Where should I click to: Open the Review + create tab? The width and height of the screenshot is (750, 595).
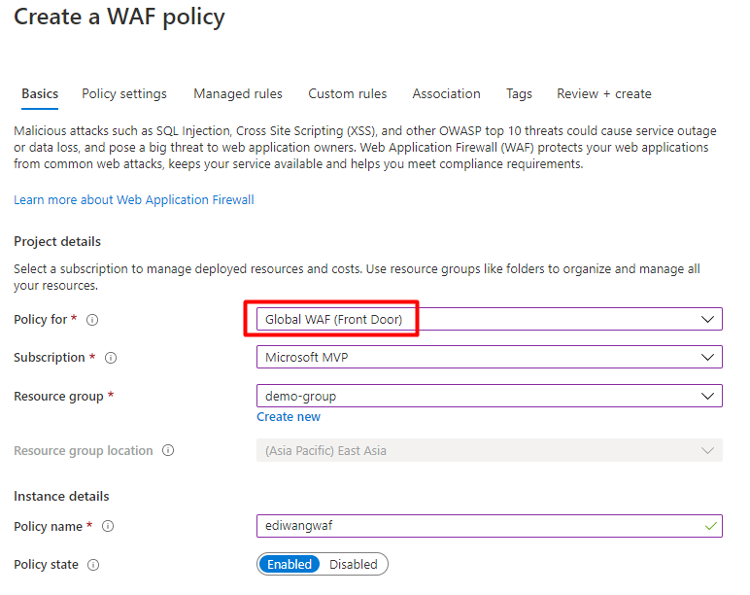tap(604, 94)
